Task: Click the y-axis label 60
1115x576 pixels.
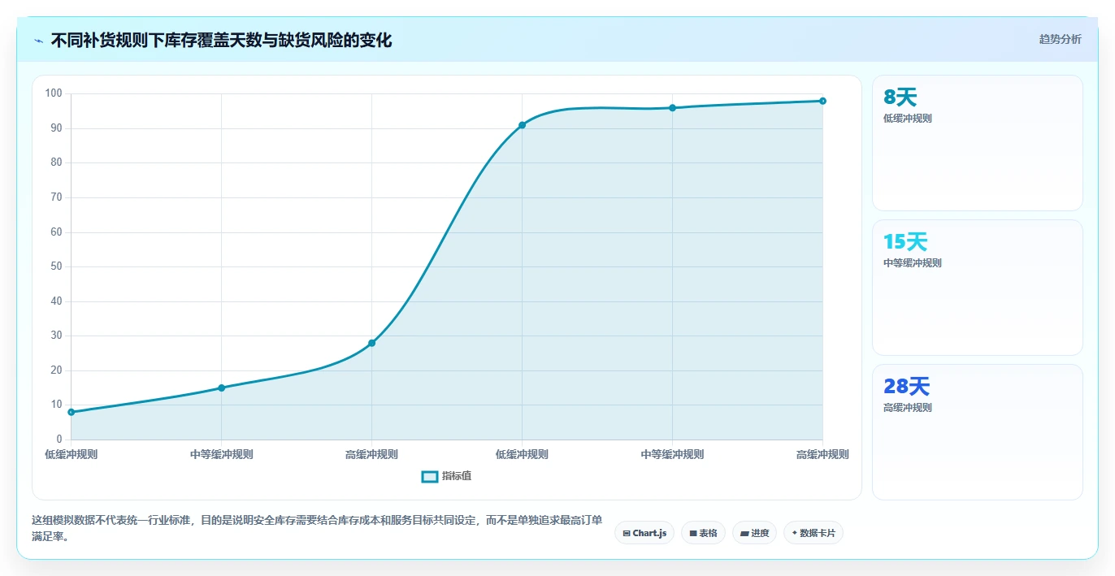Action: click(x=56, y=232)
